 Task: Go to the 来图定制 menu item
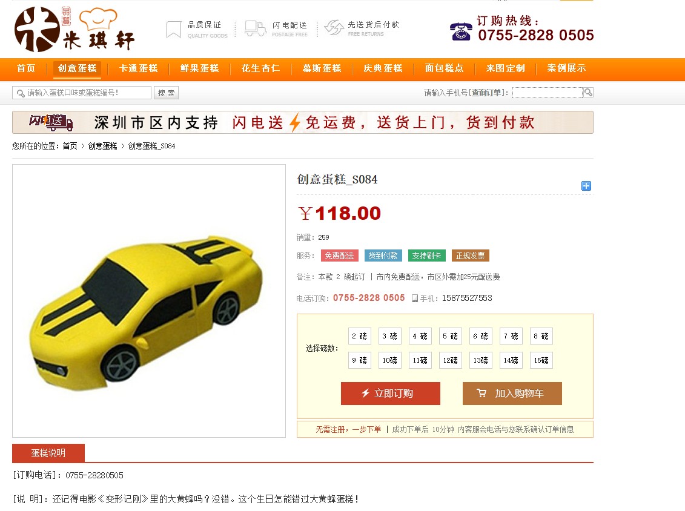click(x=506, y=68)
